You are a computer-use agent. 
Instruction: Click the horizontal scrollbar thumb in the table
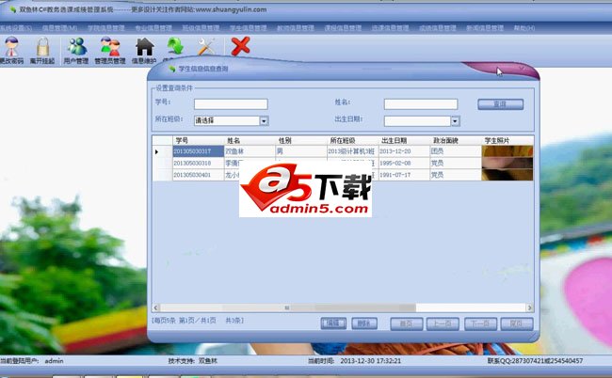coord(288,307)
